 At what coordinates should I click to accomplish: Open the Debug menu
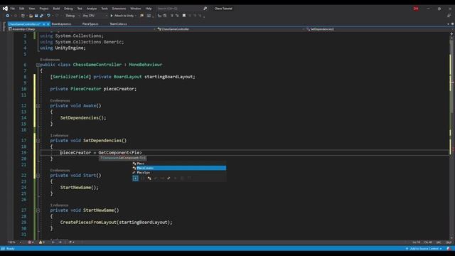[68, 9]
